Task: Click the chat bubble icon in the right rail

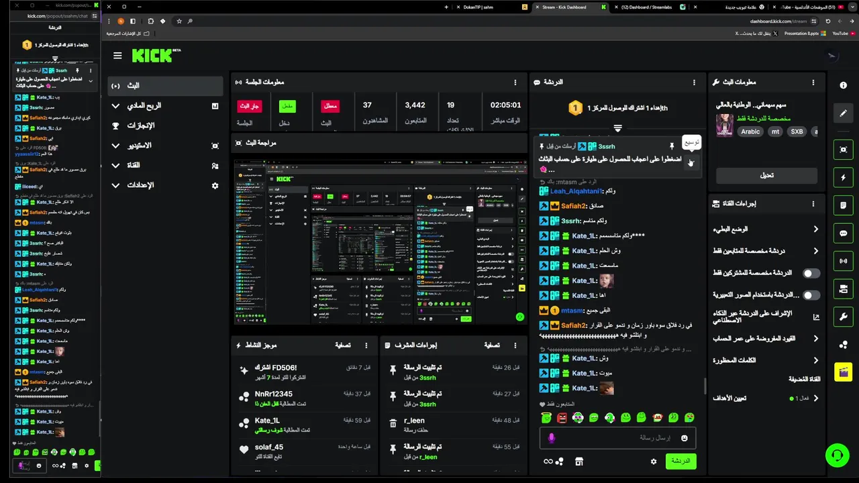Action: coord(844,233)
